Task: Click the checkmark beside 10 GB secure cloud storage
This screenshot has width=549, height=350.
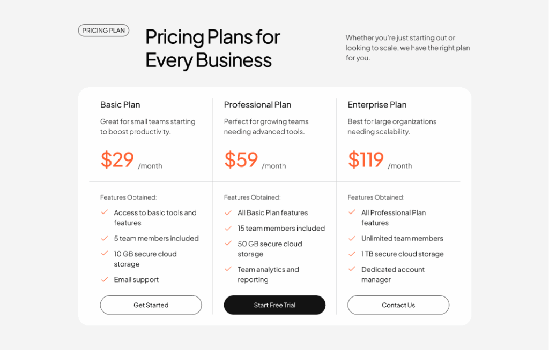Action: 105,254
